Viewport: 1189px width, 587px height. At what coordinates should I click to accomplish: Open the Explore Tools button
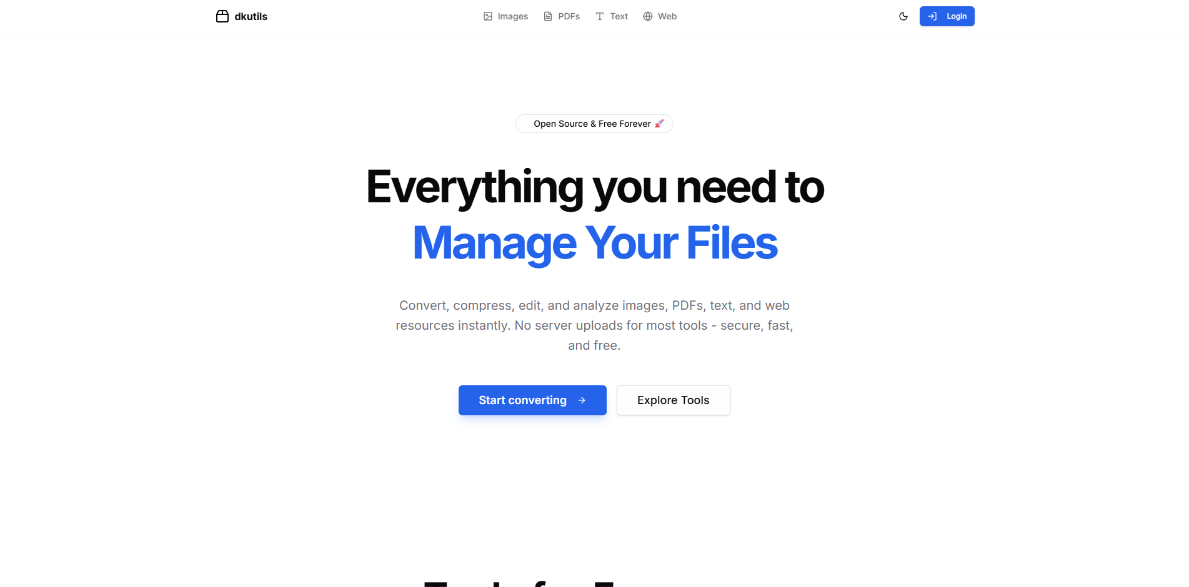(673, 400)
